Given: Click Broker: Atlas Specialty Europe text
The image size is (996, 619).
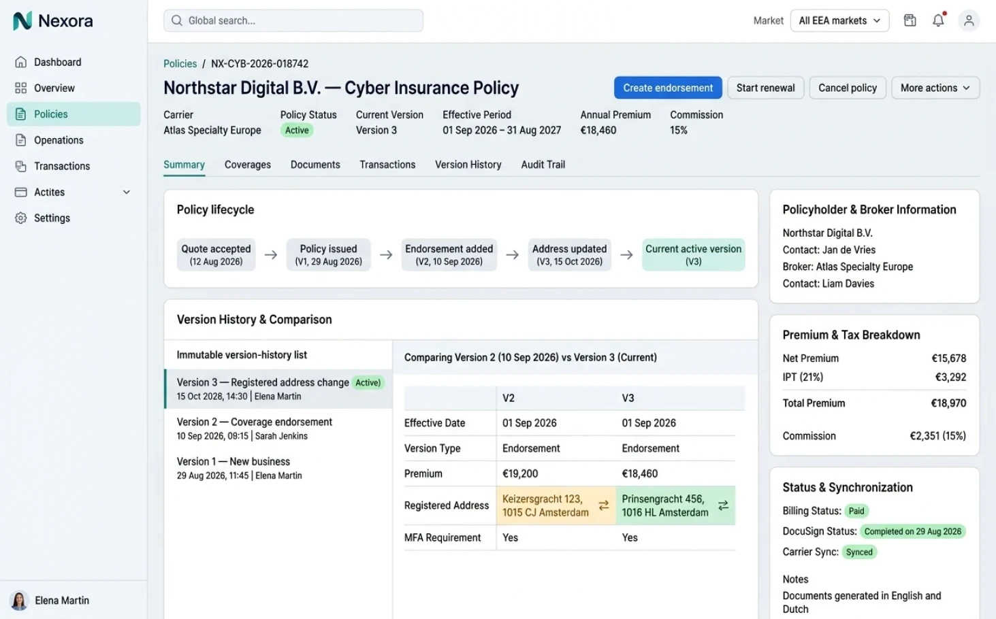Looking at the screenshot, I should click(x=848, y=267).
